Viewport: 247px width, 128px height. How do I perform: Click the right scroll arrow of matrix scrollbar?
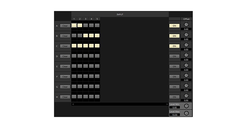pos(167,104)
